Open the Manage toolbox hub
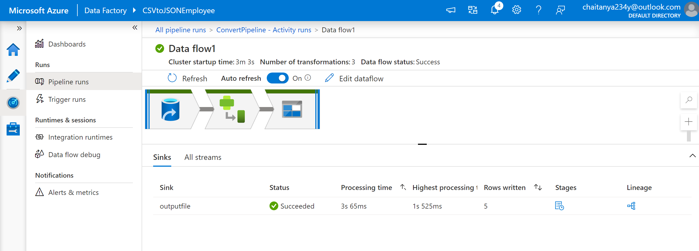 pos(13,129)
